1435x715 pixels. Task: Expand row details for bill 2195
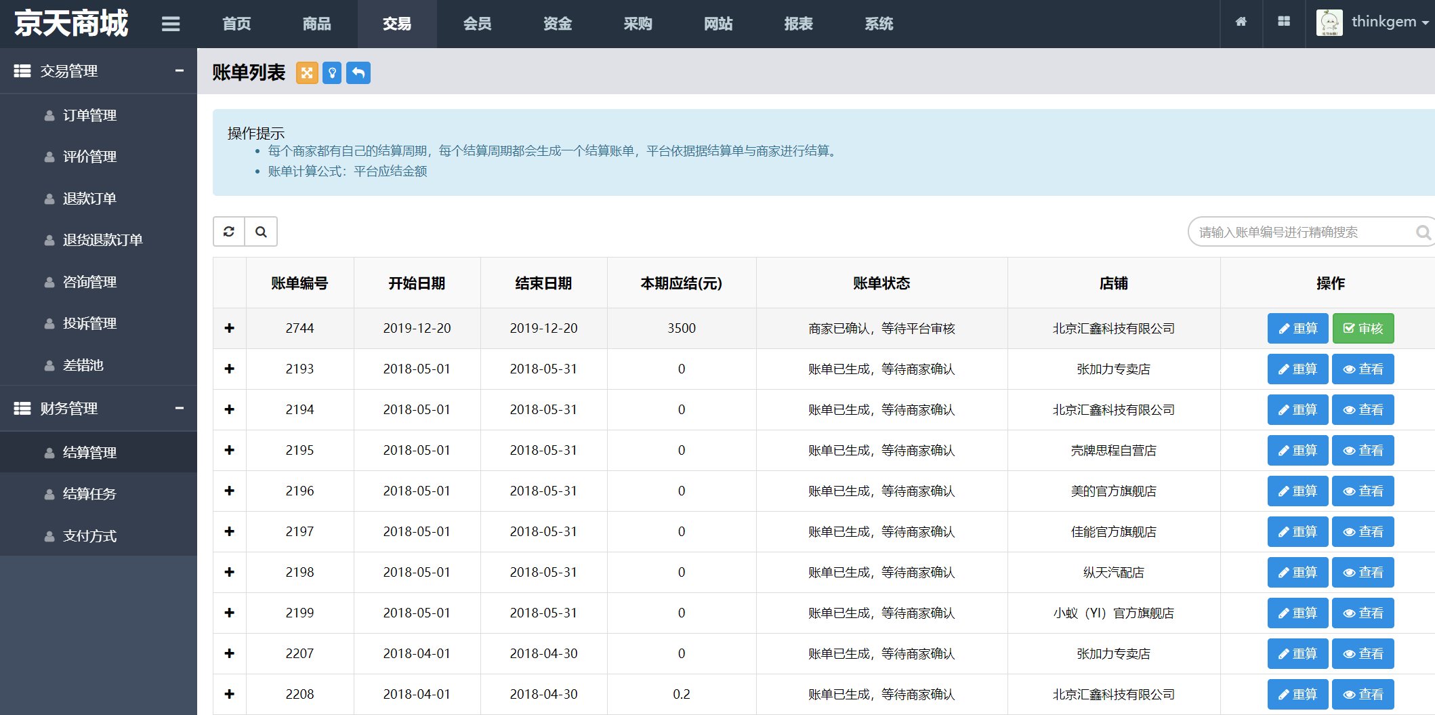pos(230,450)
